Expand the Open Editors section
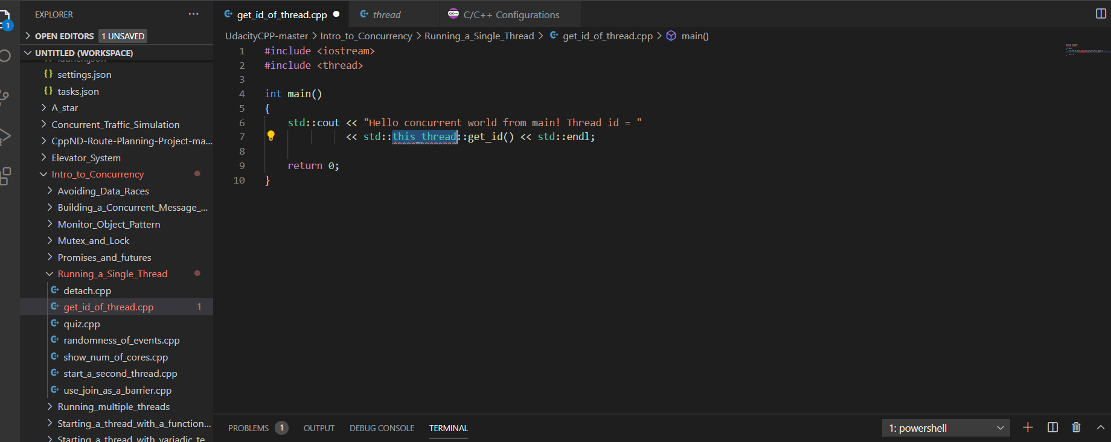 (117, 36)
